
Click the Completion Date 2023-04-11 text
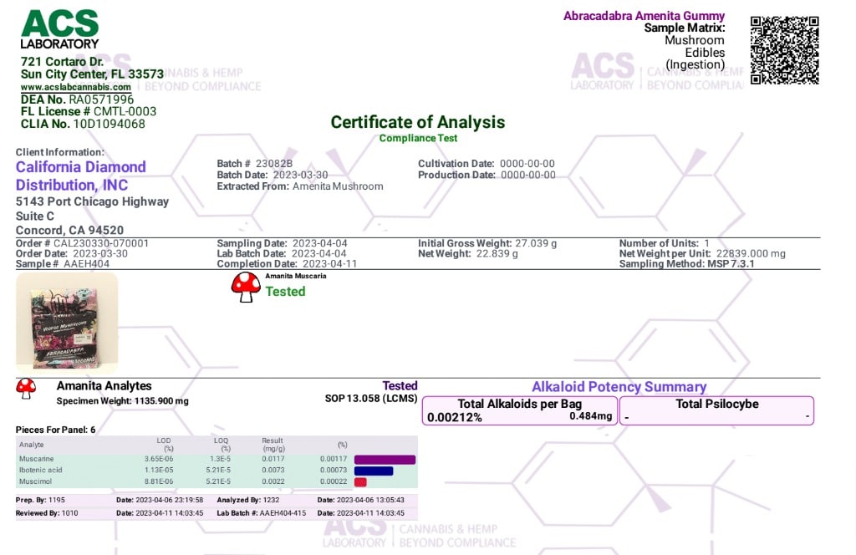tap(287, 264)
